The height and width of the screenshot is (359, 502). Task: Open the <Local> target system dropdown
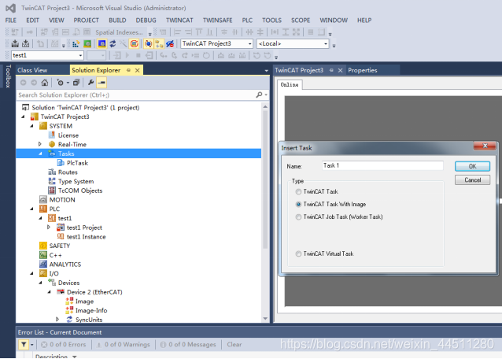coord(293,43)
